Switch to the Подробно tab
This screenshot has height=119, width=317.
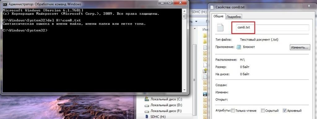233,17
